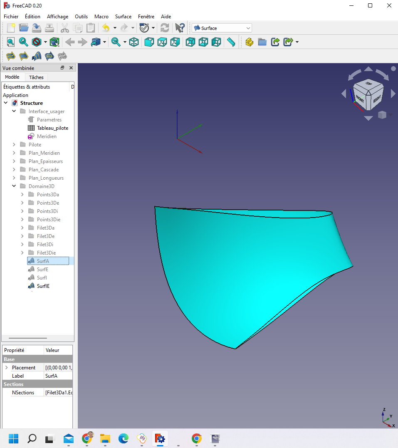398x448 pixels.
Task: Click the Label value field SurfA
Action: pyautogui.click(x=58, y=376)
